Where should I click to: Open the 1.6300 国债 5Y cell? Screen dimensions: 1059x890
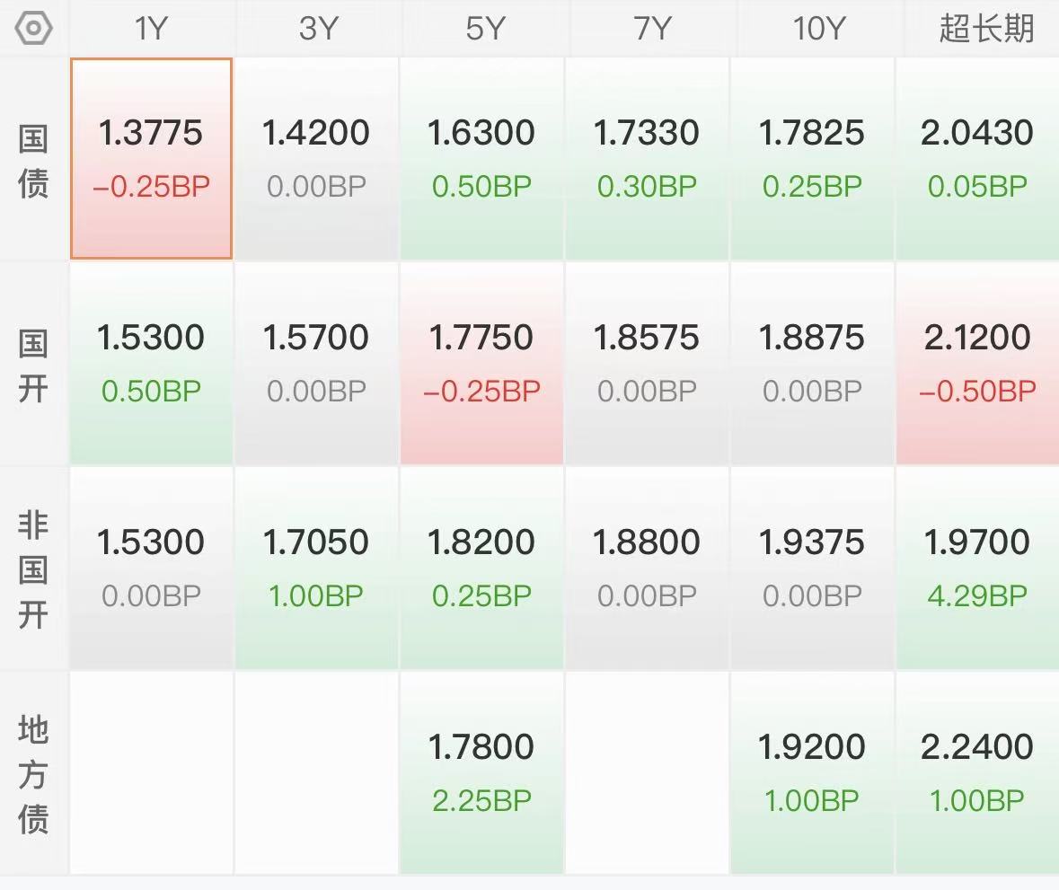pyautogui.click(x=481, y=159)
